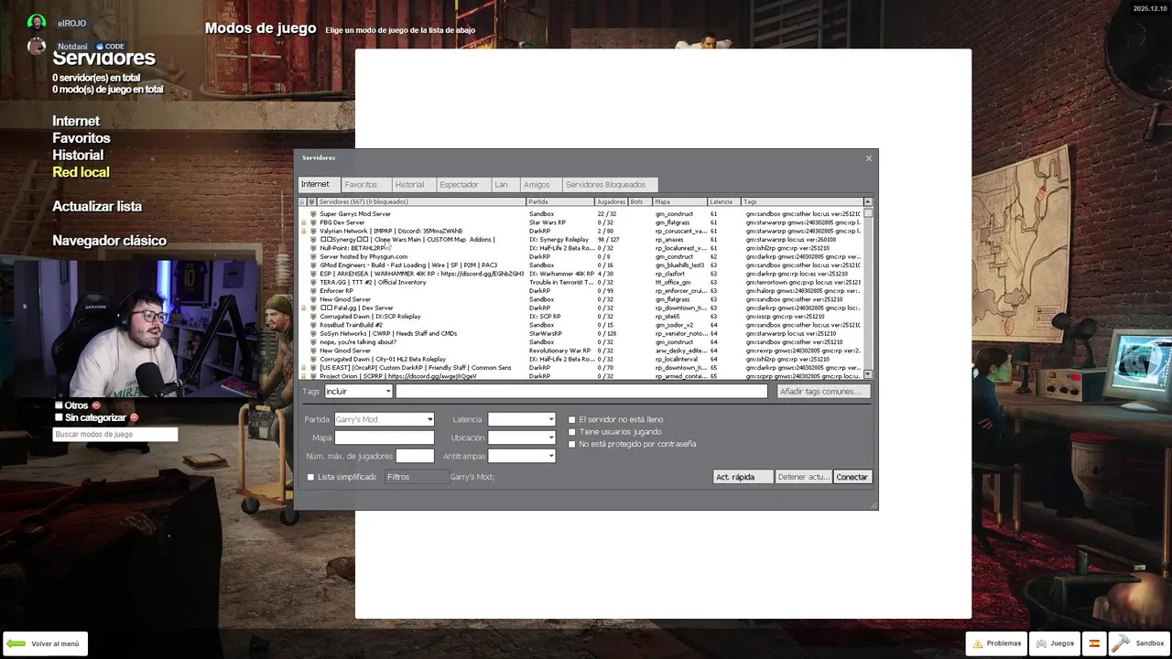1172x659 pixels.
Task: Click the Filtros button
Action: tap(417, 477)
